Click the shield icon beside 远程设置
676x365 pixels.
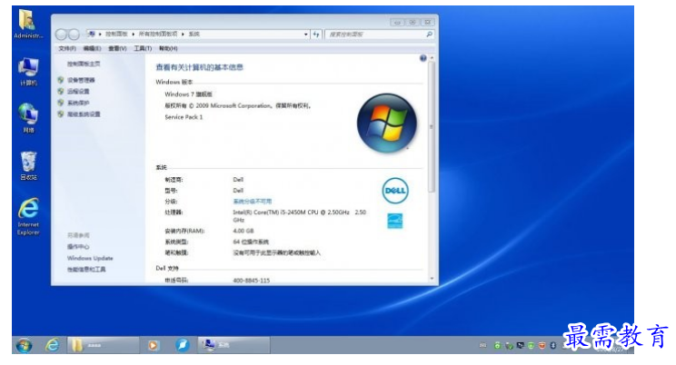(61, 92)
